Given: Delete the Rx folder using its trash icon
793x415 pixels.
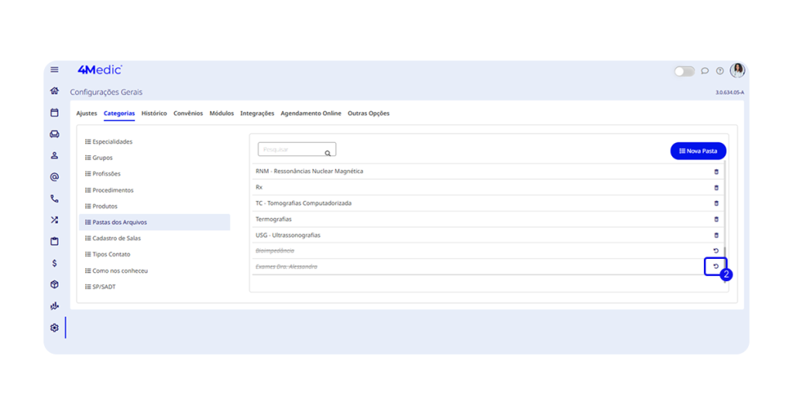Looking at the screenshot, I should pyautogui.click(x=716, y=188).
